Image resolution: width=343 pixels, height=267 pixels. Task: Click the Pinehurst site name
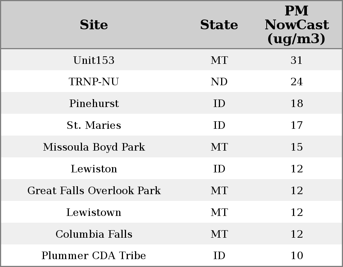click(94, 104)
